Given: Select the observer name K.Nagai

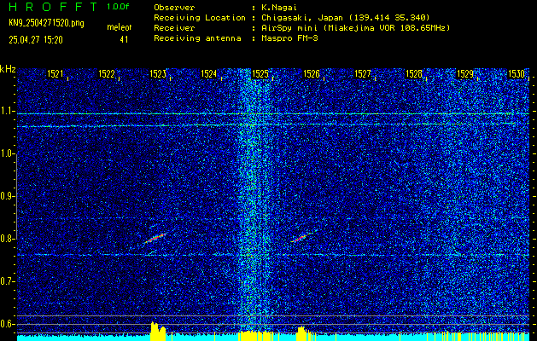Looking at the screenshot, I should pyautogui.click(x=279, y=7).
